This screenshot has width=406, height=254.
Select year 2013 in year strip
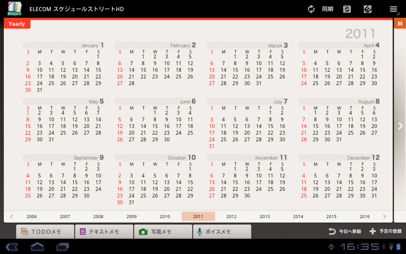[x=265, y=217]
